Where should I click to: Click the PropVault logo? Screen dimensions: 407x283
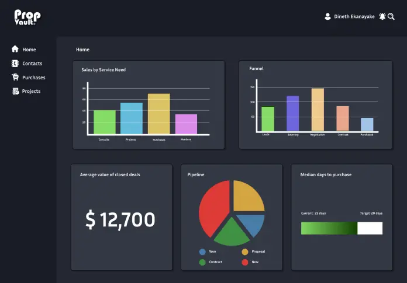[x=27, y=17]
